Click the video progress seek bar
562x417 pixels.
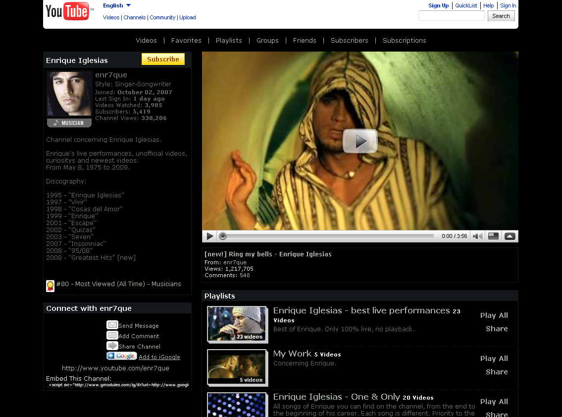[328, 236]
